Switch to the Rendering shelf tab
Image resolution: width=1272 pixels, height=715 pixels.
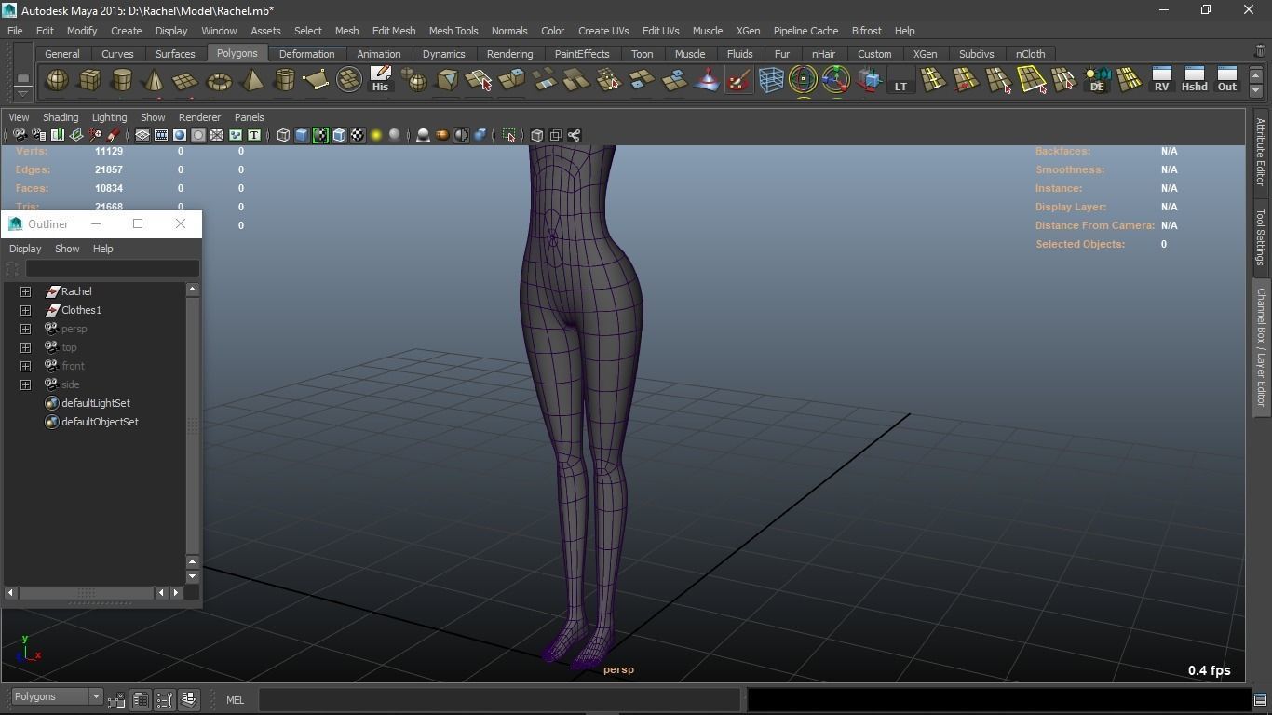coord(509,54)
